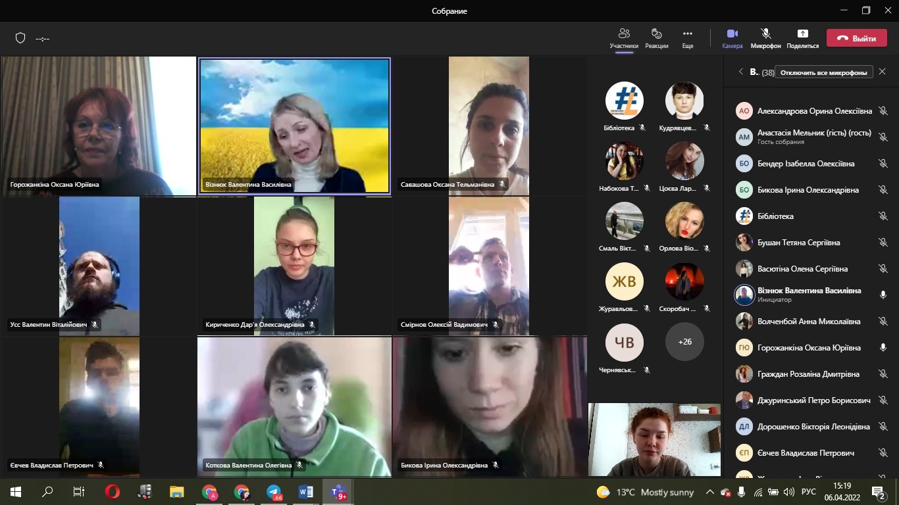Open Opera browser from the taskbar
The width and height of the screenshot is (899, 505).
113,492
